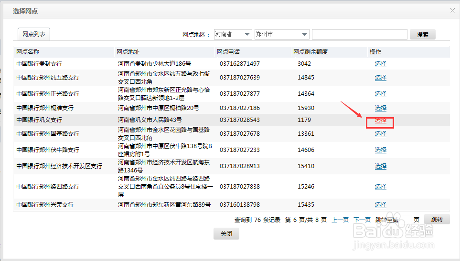The image size is (460, 261).
Task: Click phone number 037187027877
Action: [x=240, y=94]
